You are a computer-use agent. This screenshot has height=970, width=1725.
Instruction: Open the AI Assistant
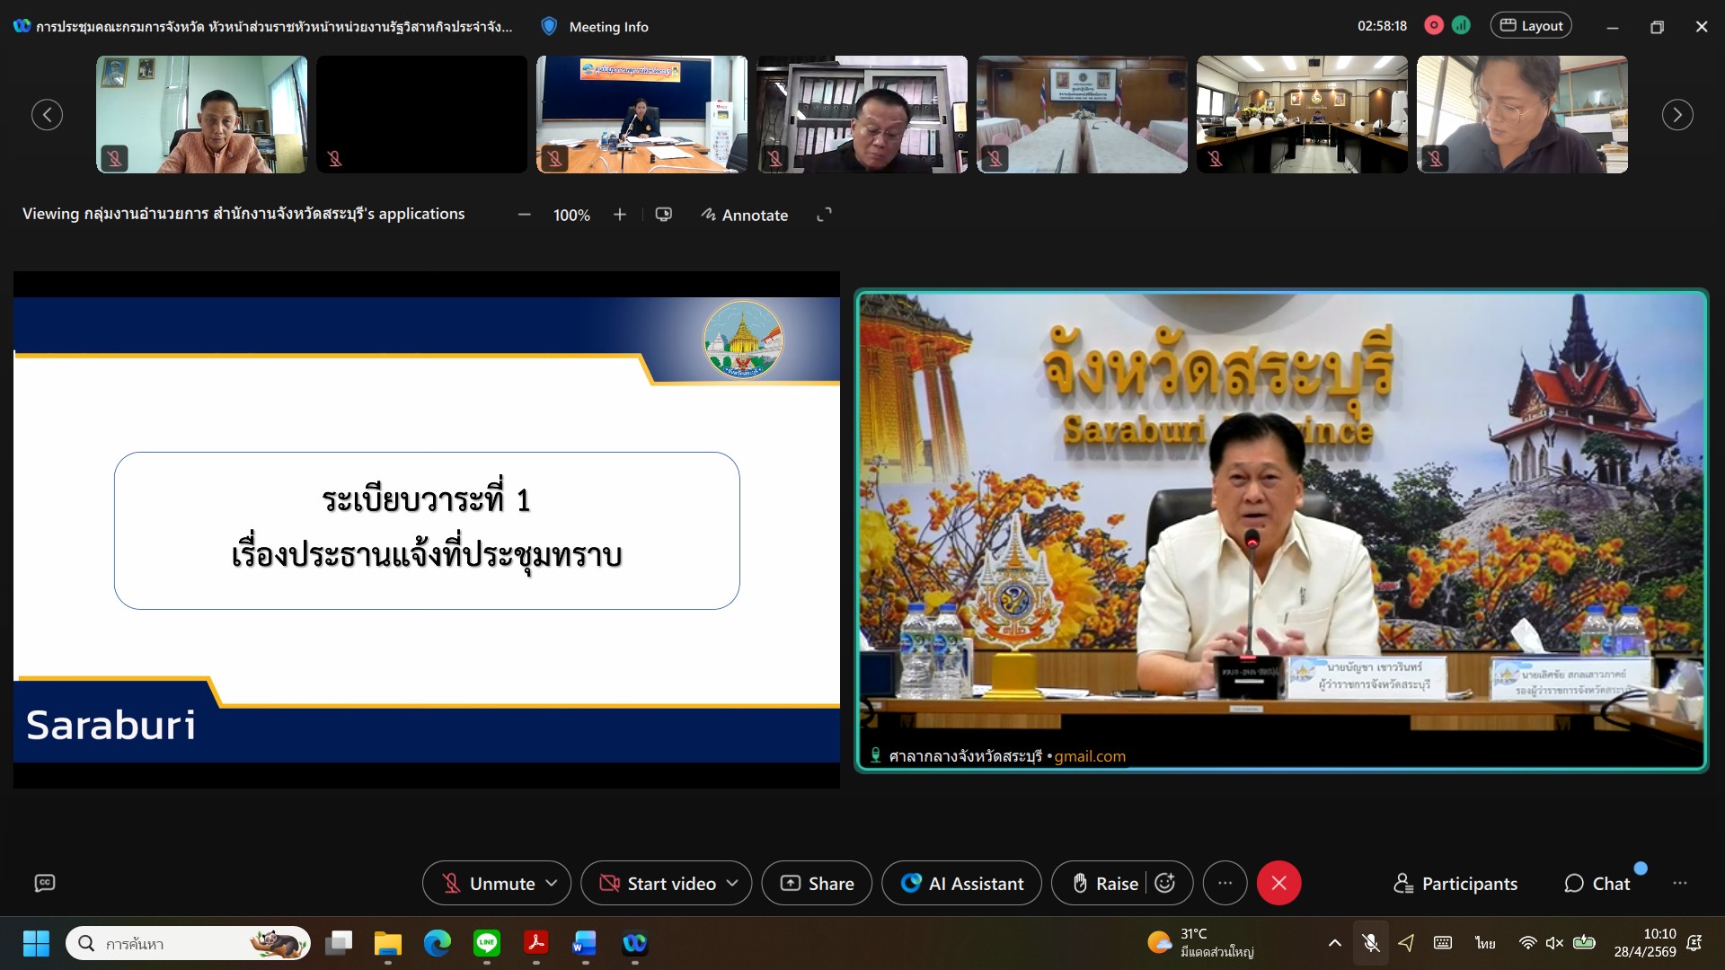[x=961, y=884]
